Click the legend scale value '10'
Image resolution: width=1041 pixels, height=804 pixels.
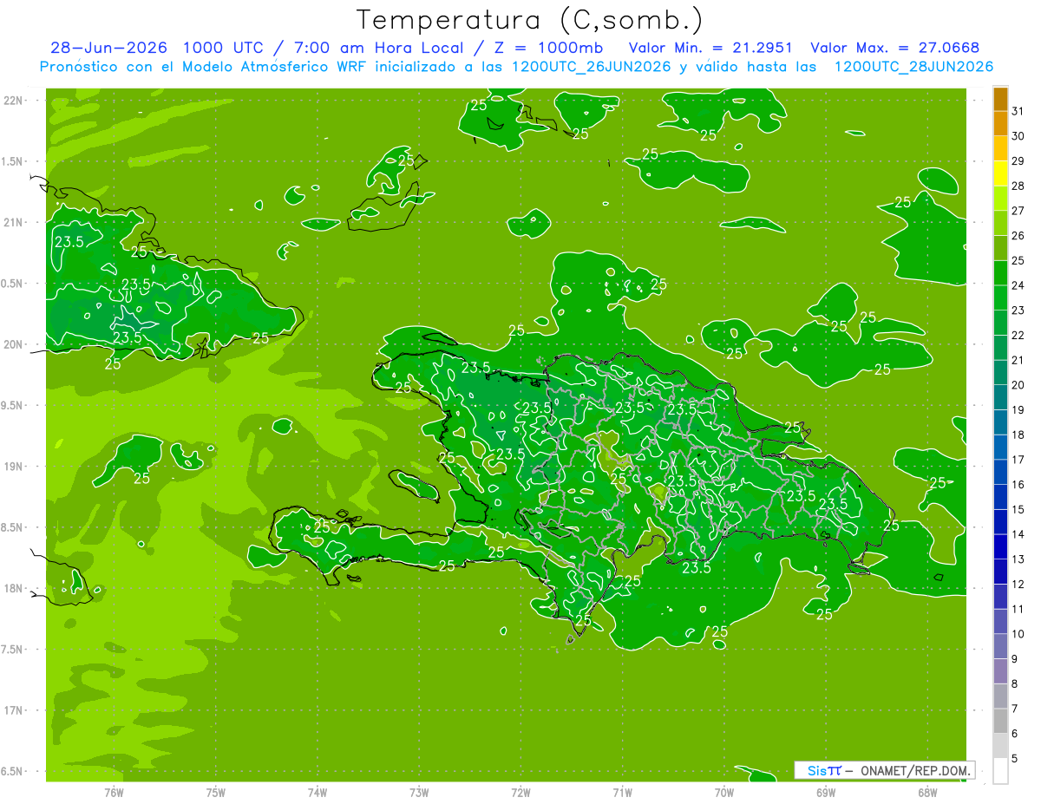(x=1018, y=634)
